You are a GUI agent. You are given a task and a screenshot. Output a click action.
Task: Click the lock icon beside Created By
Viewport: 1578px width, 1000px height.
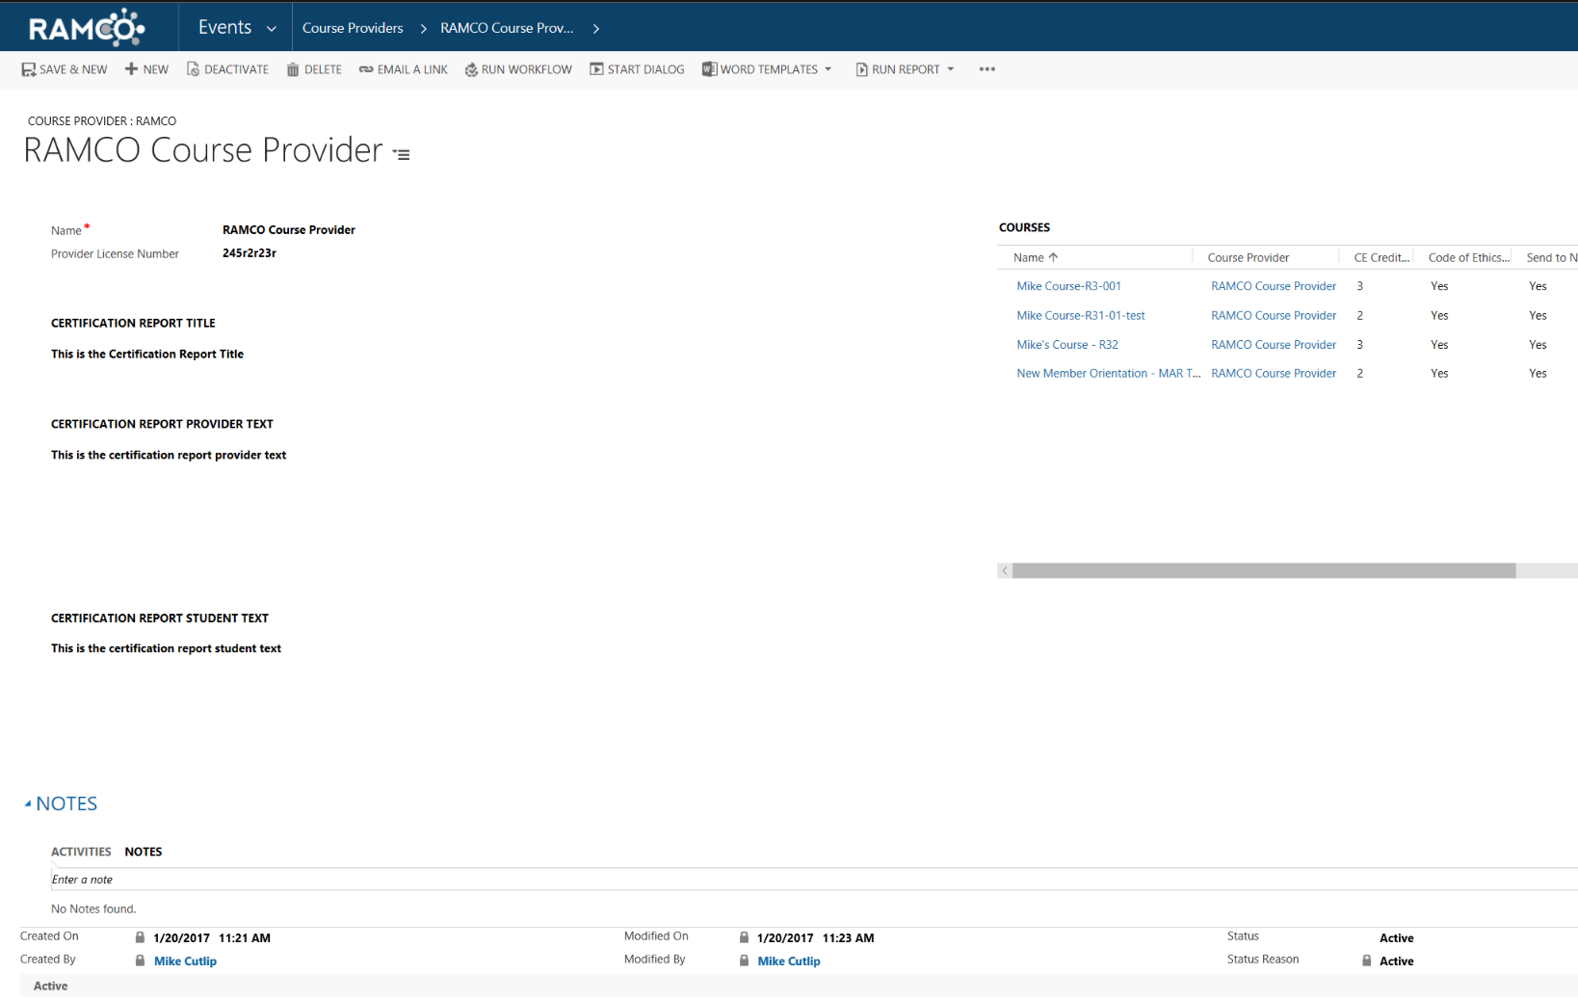tap(140, 961)
